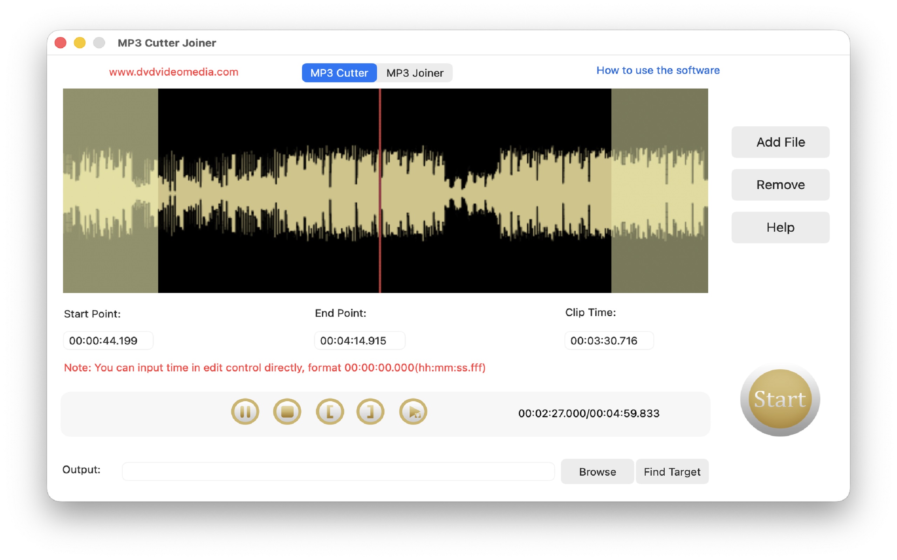Open the Add File dialog
Image resolution: width=897 pixels, height=560 pixels.
[780, 142]
